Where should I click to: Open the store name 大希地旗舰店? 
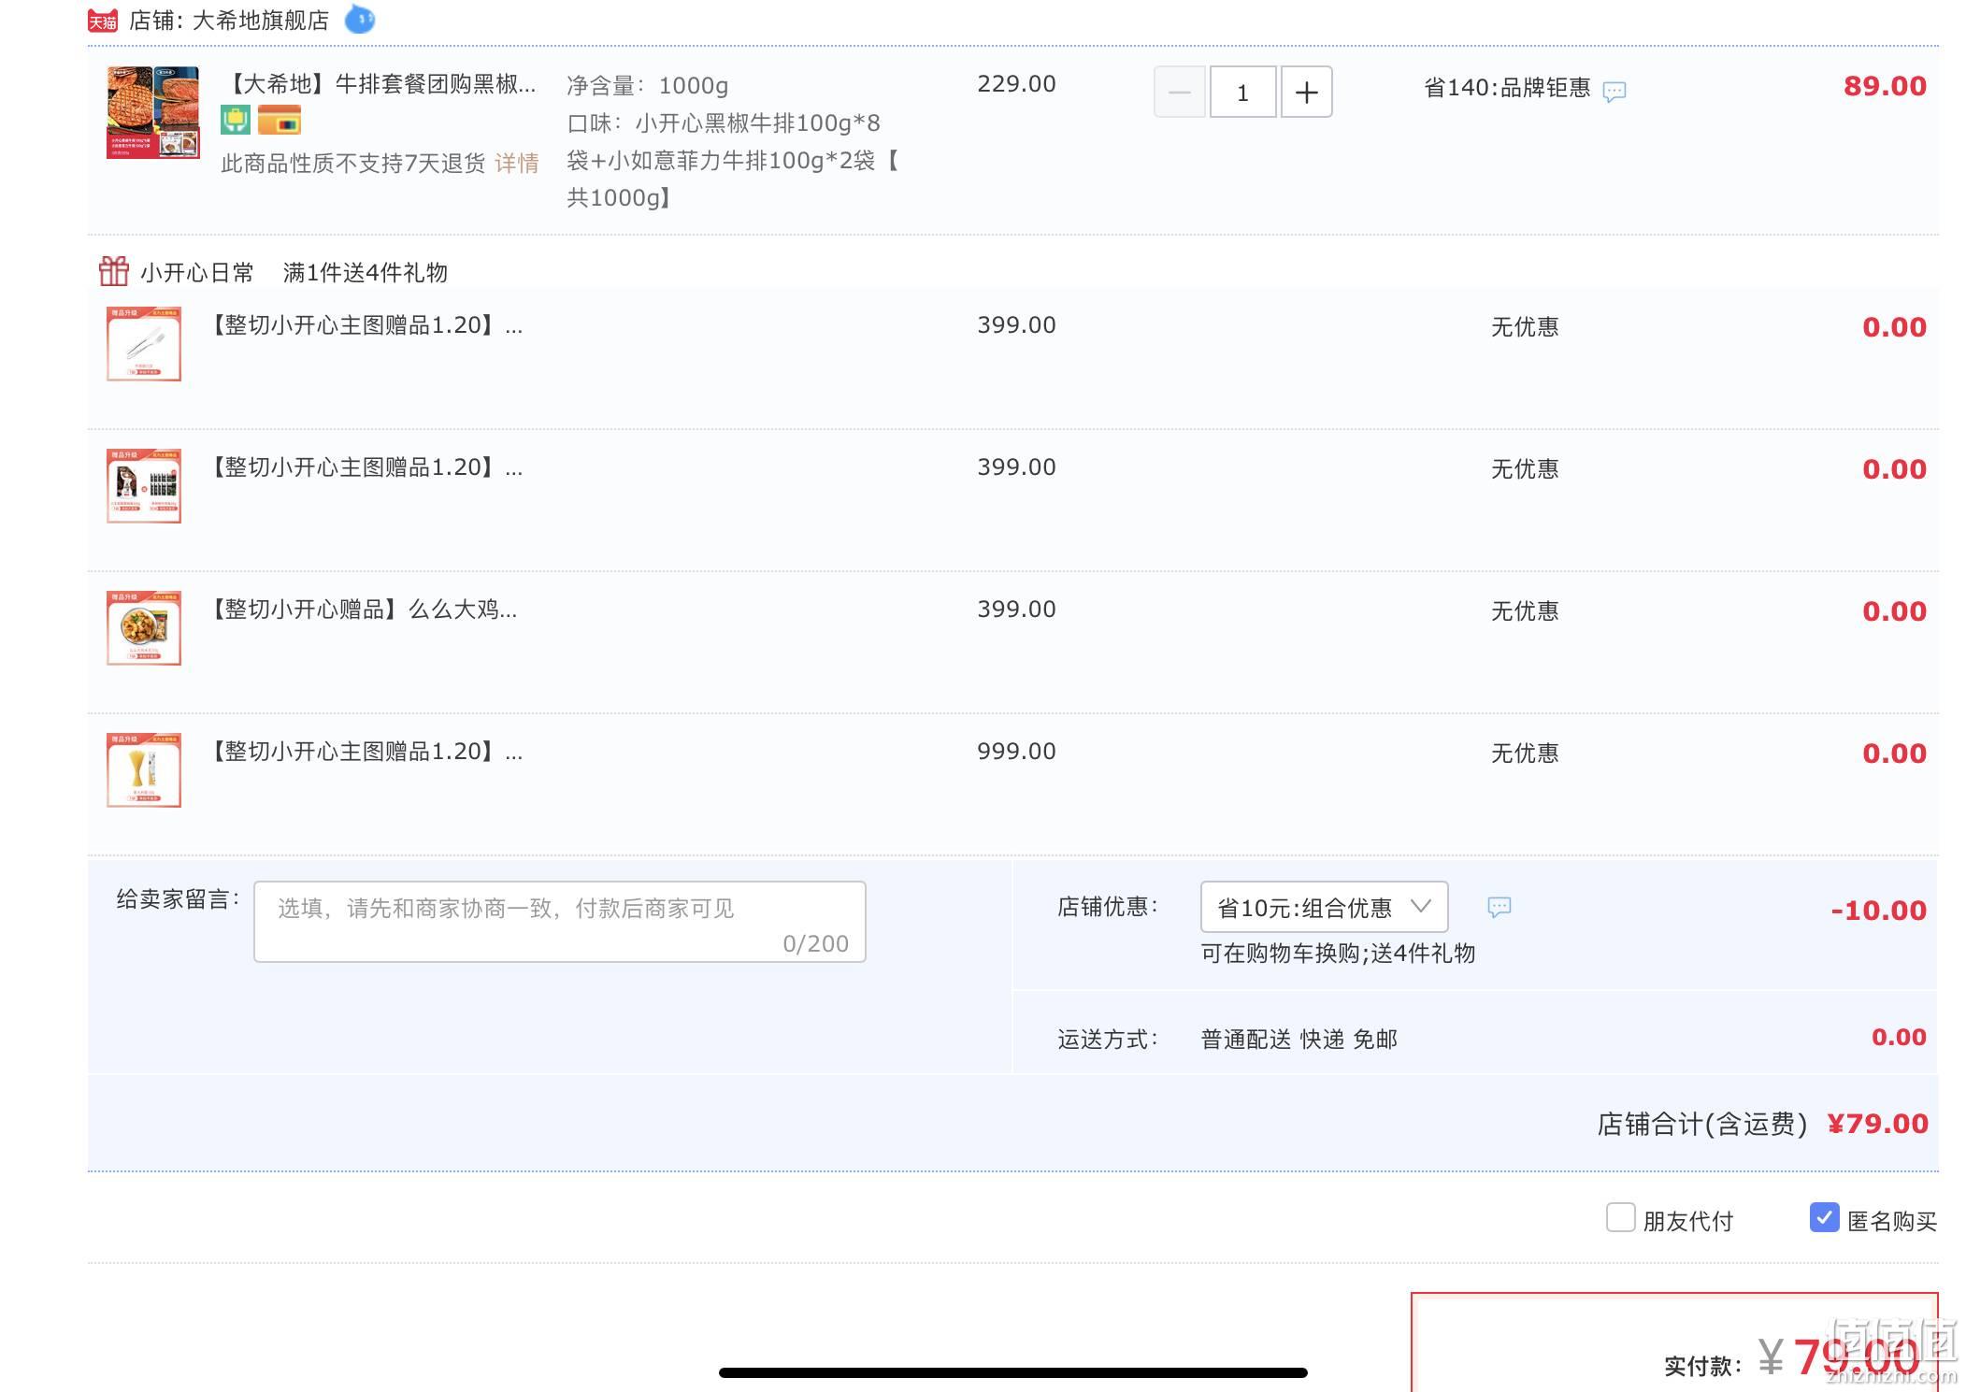pyautogui.click(x=260, y=21)
